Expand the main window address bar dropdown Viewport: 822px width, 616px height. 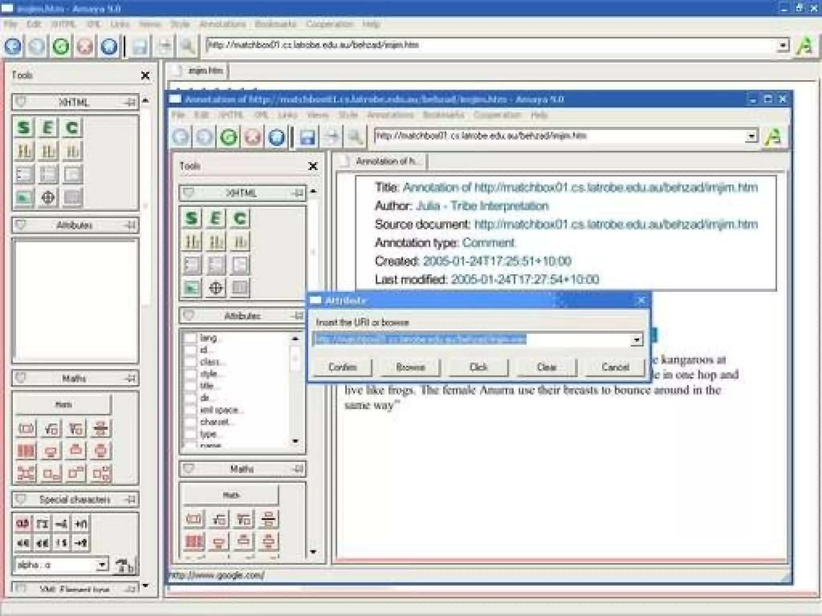pyautogui.click(x=782, y=45)
